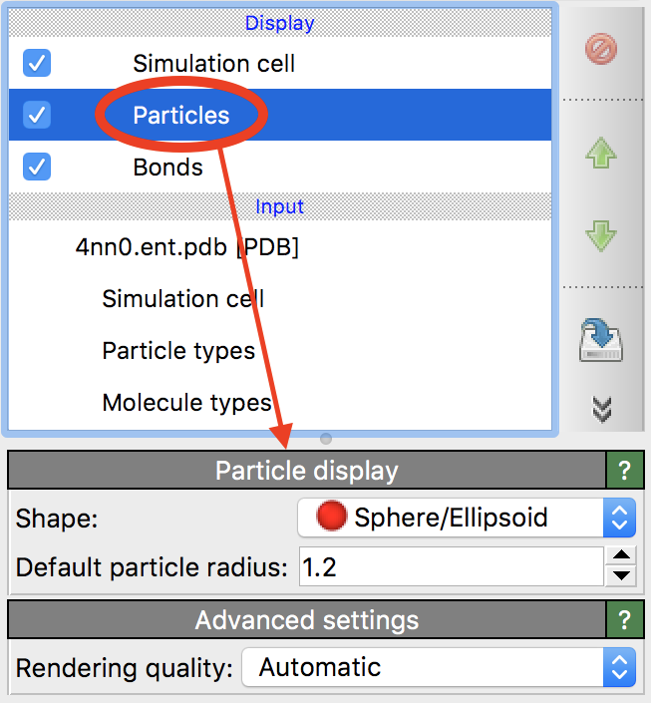Click the red delete modifier icon
Image resolution: width=651 pixels, height=703 pixels.
click(601, 48)
